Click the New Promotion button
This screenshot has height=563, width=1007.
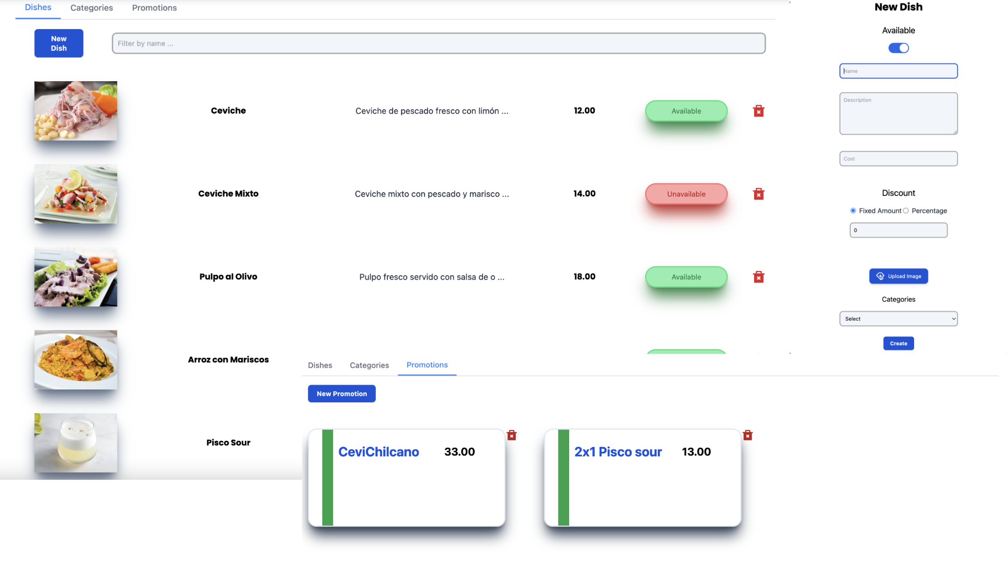coord(342,393)
